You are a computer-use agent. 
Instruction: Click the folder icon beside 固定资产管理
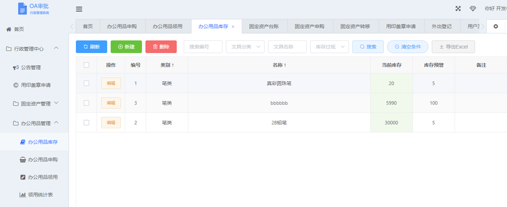[x=16, y=103]
